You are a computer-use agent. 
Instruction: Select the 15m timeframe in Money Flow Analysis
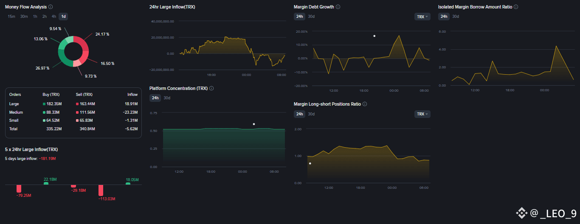pyautogui.click(x=11, y=17)
